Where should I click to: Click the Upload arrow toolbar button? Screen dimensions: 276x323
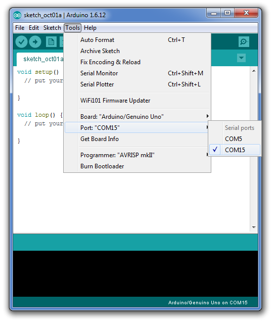point(35,42)
